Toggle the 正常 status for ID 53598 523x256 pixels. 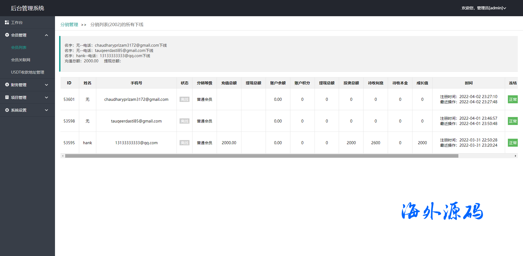[x=513, y=121]
